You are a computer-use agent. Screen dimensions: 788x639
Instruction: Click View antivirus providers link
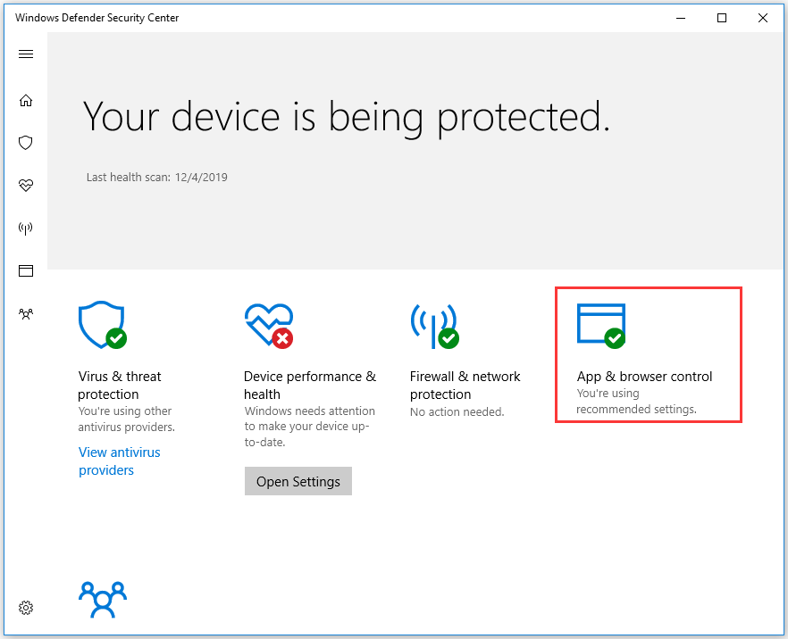(119, 461)
